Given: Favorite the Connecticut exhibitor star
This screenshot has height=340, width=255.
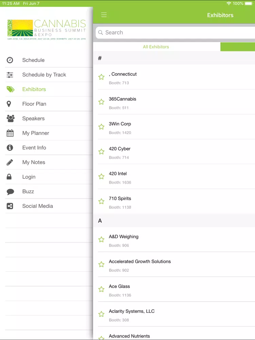Looking at the screenshot, I should [101, 77].
